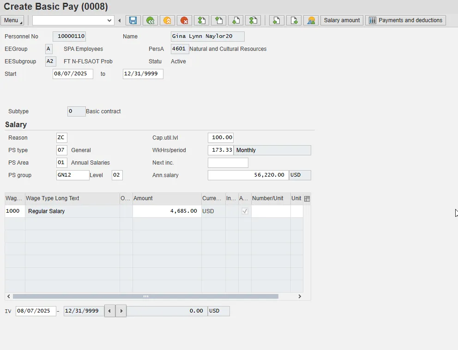Step to previous IV period arrow
The image size is (458, 350).
tap(109, 311)
